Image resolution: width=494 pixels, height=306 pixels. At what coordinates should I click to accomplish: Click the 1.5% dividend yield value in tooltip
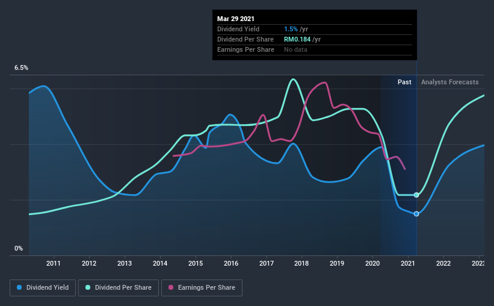coord(291,29)
